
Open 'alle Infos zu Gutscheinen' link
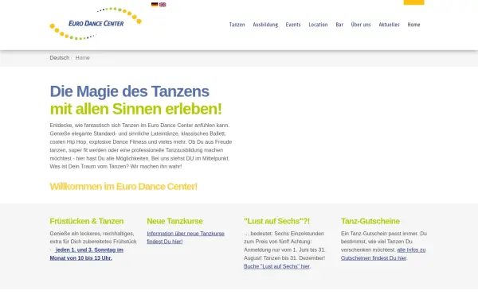pyautogui.click(x=383, y=254)
